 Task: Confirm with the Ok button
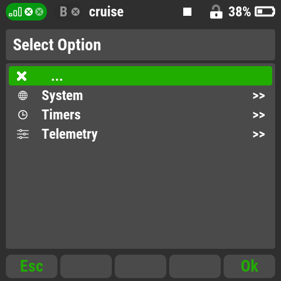249,266
